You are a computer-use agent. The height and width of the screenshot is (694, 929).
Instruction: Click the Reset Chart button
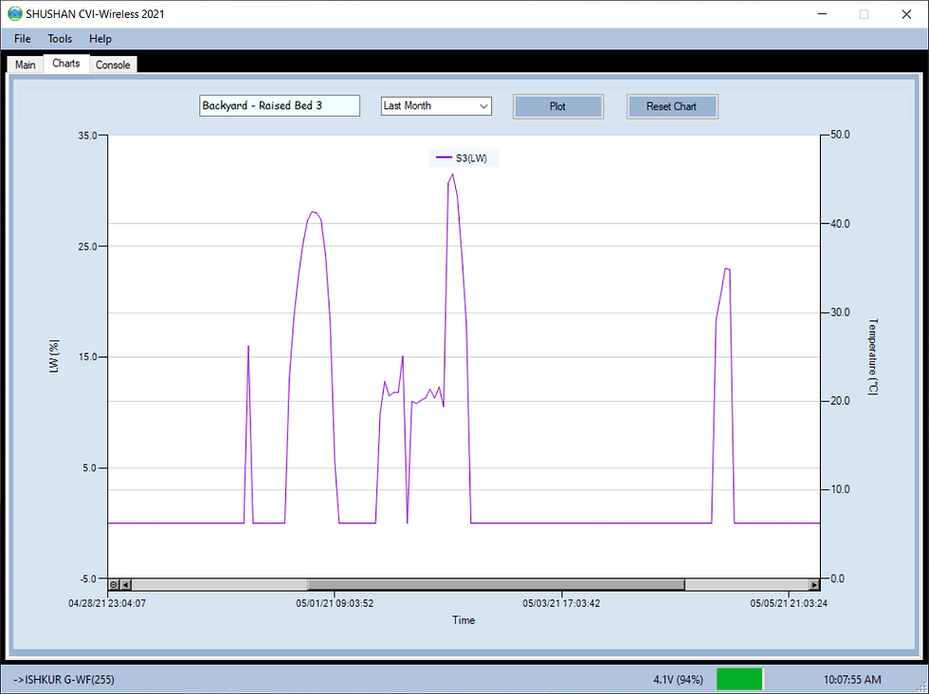672,107
